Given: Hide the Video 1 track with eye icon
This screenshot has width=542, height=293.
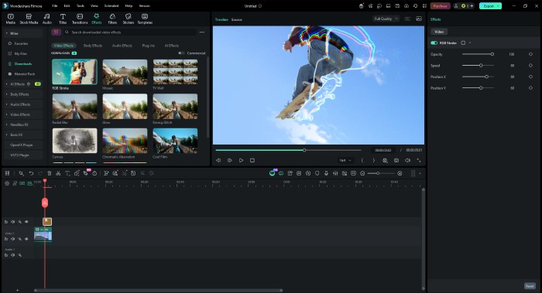Looking at the screenshot, I should (26, 239).
